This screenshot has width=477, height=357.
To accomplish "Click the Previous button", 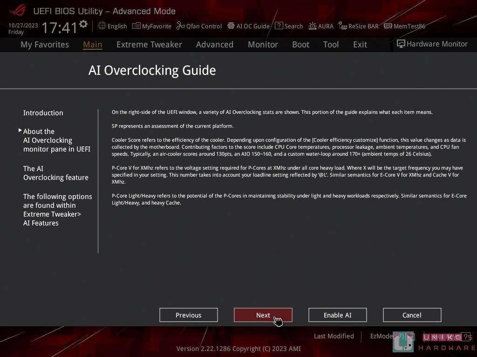I will coord(188,315).
